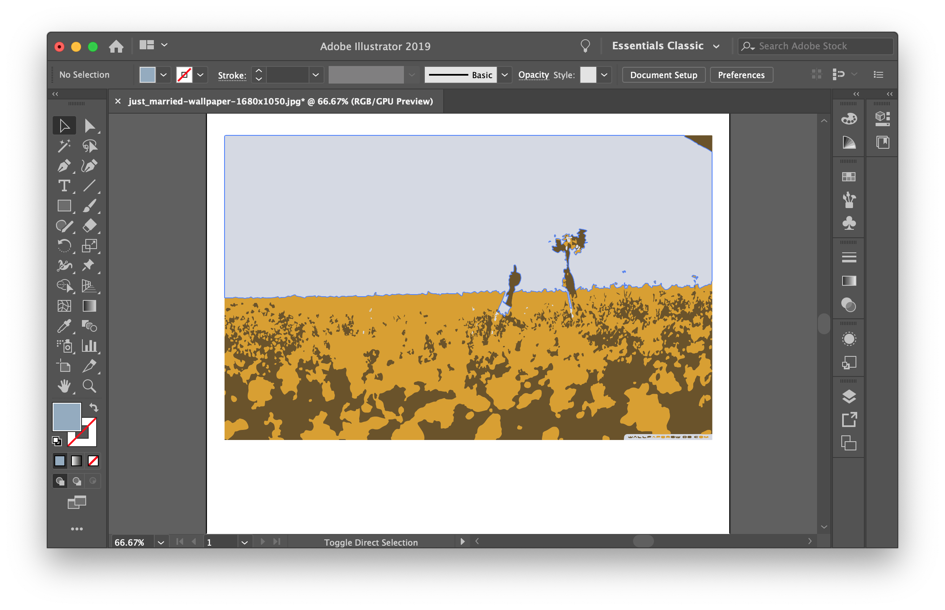Screen dimensions: 945x610
Task: Expand the Essentials Classic workspace dropdown
Action: pyautogui.click(x=716, y=46)
